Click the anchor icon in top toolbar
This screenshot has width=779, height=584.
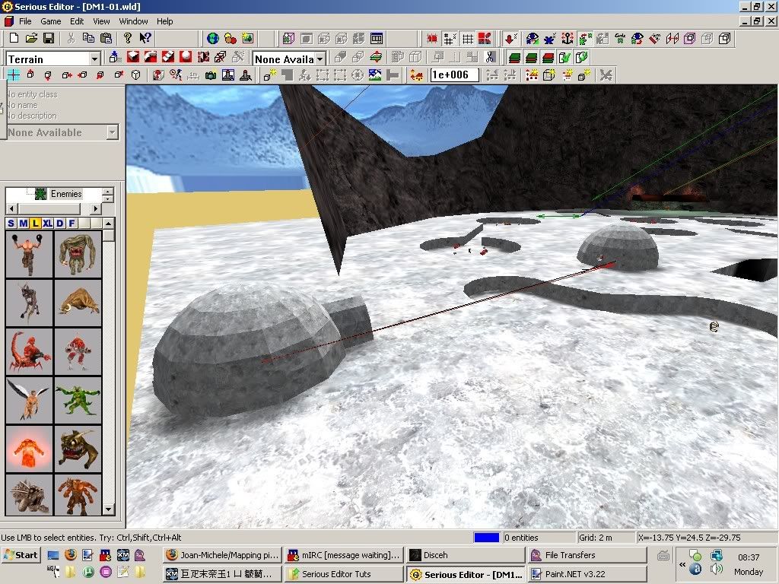point(567,38)
